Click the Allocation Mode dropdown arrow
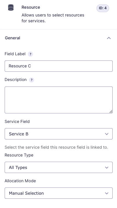Image resolution: width=117 pixels, height=208 pixels. point(107,193)
